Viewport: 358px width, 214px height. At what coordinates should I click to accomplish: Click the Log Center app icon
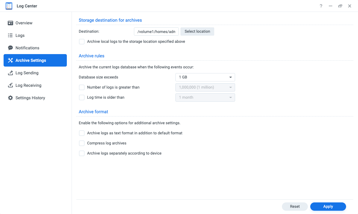(x=9, y=6)
